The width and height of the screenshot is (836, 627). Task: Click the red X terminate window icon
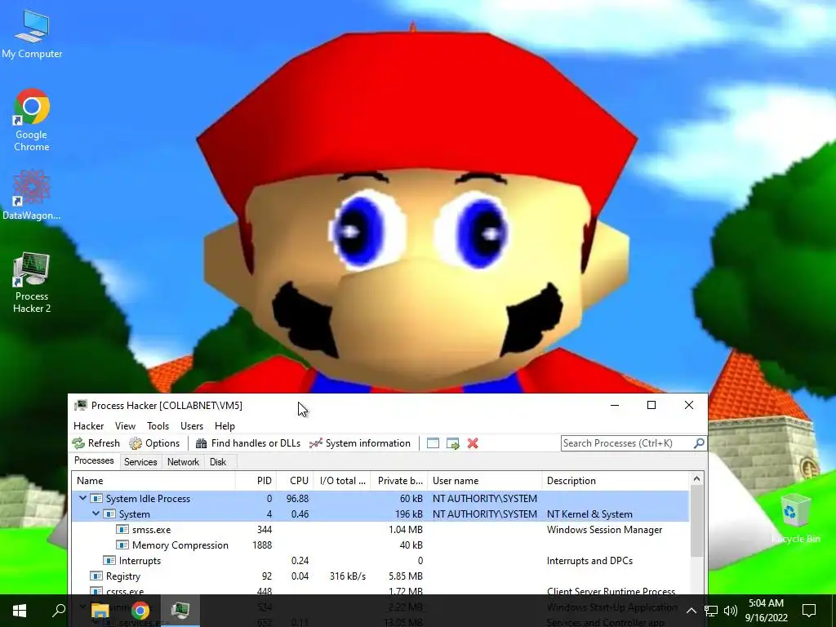pyautogui.click(x=473, y=443)
